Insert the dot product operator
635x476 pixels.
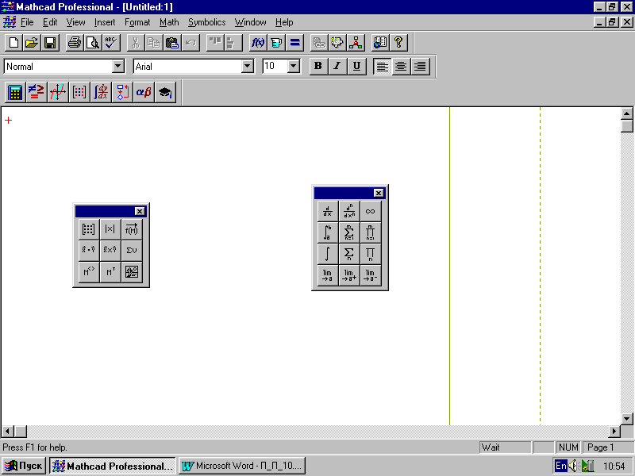pos(89,250)
